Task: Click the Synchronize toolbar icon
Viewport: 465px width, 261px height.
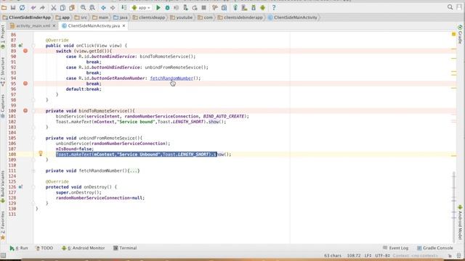Action: [23, 7]
